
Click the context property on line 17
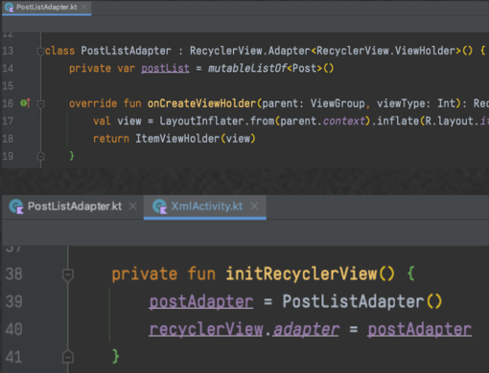(x=343, y=121)
